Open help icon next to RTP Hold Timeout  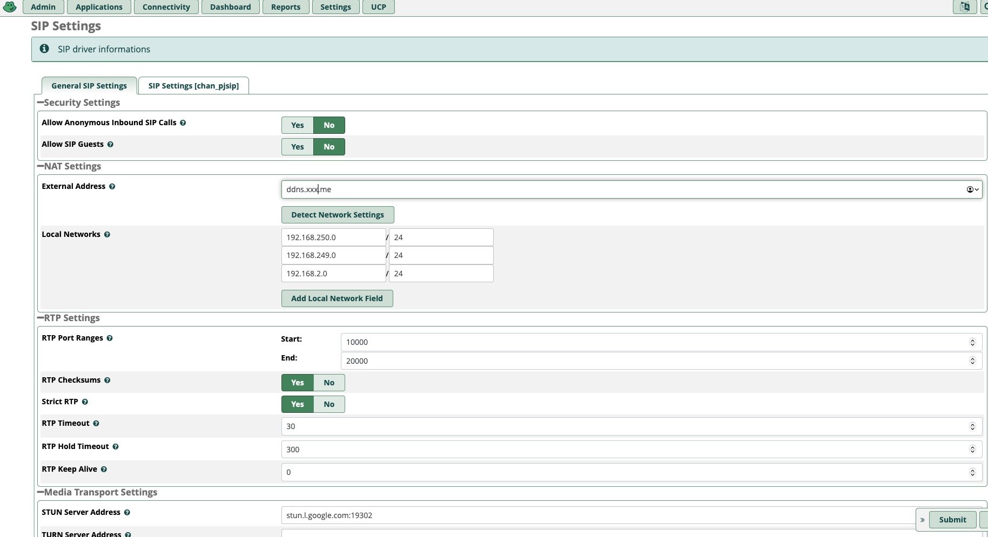coord(116,446)
